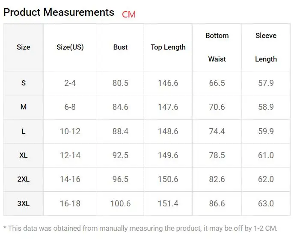The width and height of the screenshot is (297, 241).
Task: Select the Size(US) column header
Action: (70, 47)
